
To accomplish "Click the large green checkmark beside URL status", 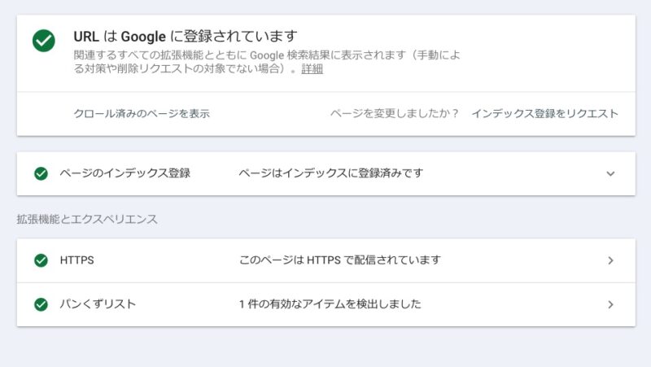I will [44, 41].
